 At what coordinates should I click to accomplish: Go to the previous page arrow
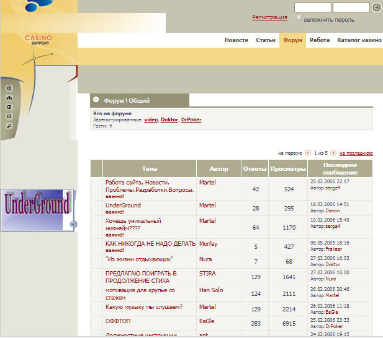[308, 152]
